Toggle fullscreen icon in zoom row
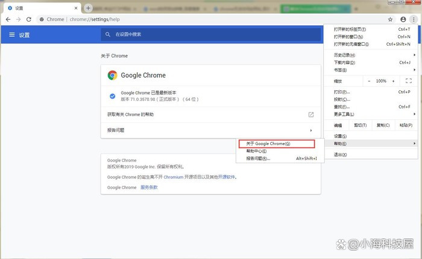The width and height of the screenshot is (422, 259). [x=409, y=81]
